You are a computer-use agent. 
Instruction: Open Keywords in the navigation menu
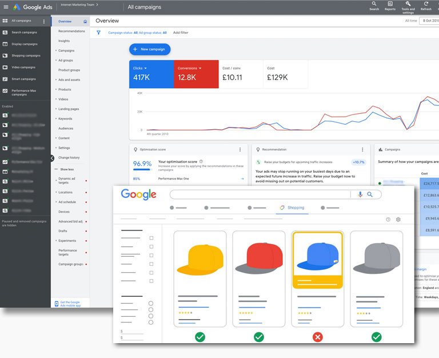65,118
